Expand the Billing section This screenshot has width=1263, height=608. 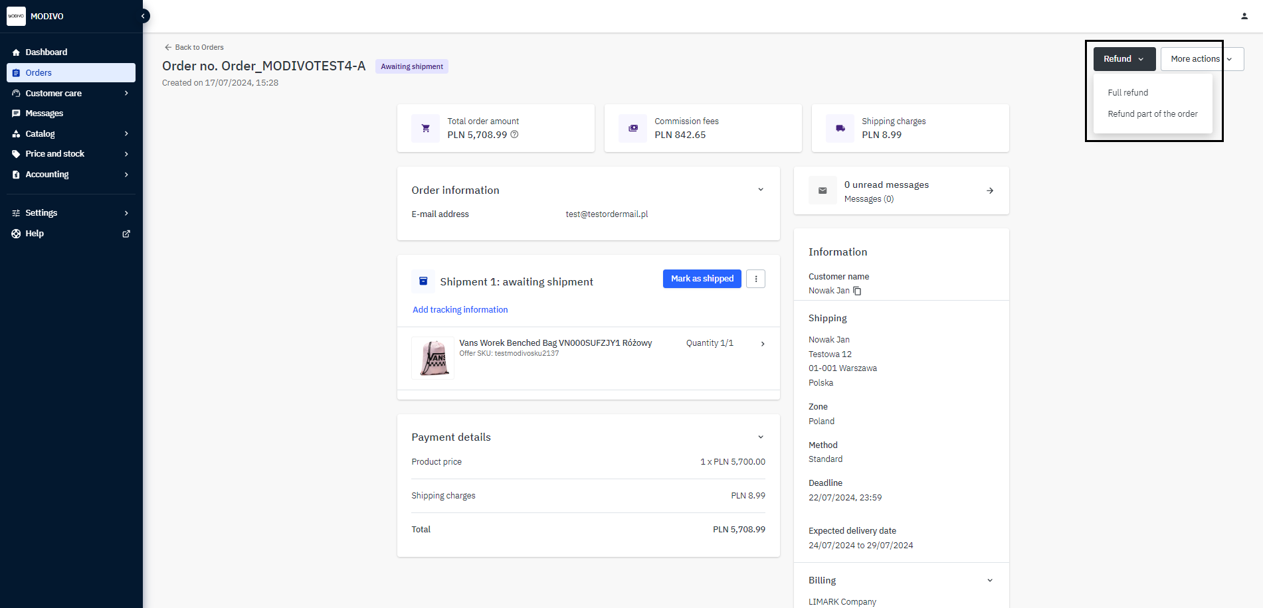point(989,580)
